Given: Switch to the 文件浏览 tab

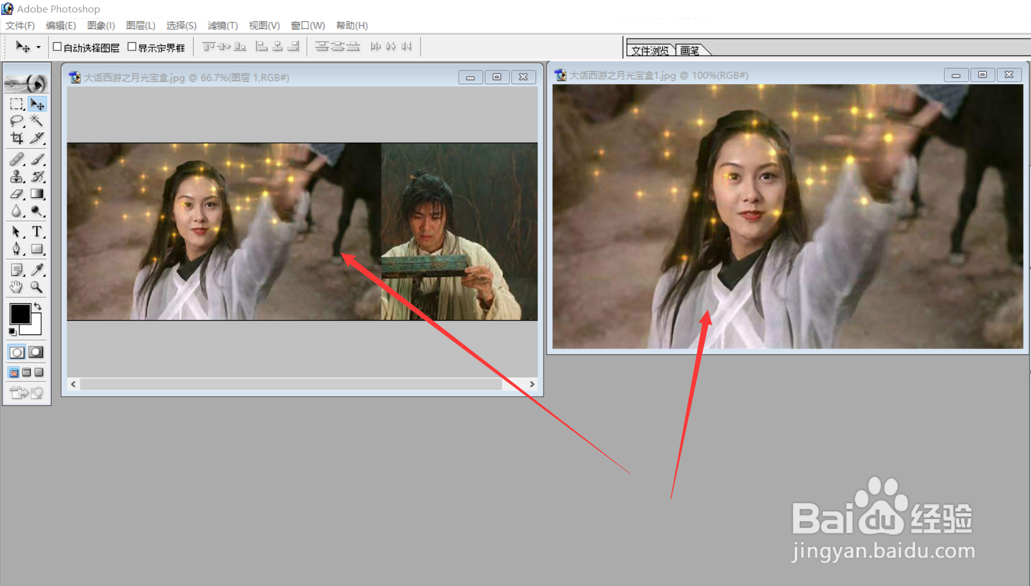Looking at the screenshot, I should point(650,50).
